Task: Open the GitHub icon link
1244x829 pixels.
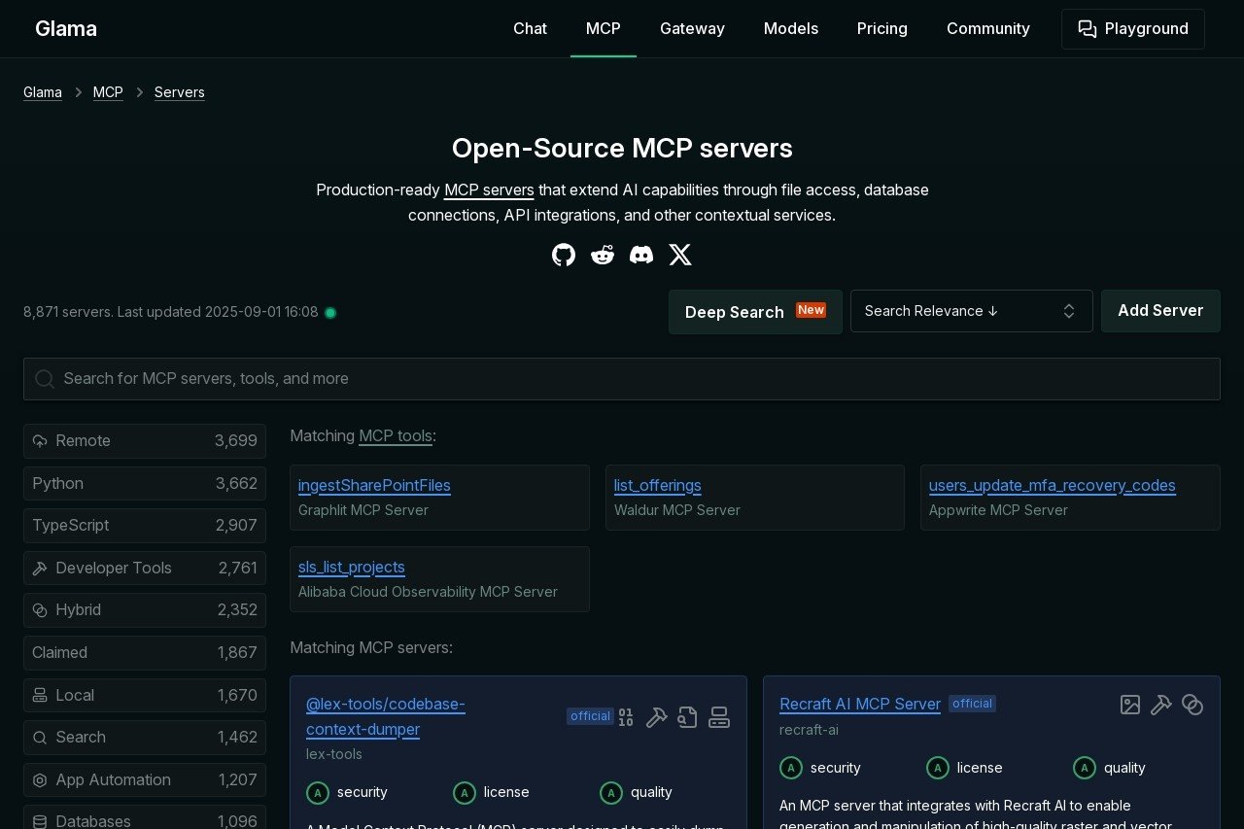Action: point(564,255)
